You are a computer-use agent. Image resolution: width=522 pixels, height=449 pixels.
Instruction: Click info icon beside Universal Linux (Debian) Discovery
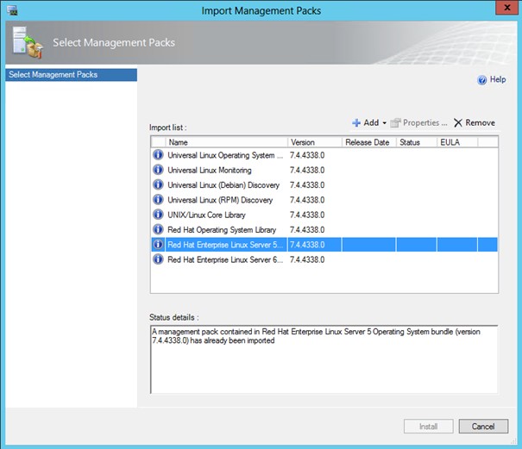pyautogui.click(x=158, y=184)
